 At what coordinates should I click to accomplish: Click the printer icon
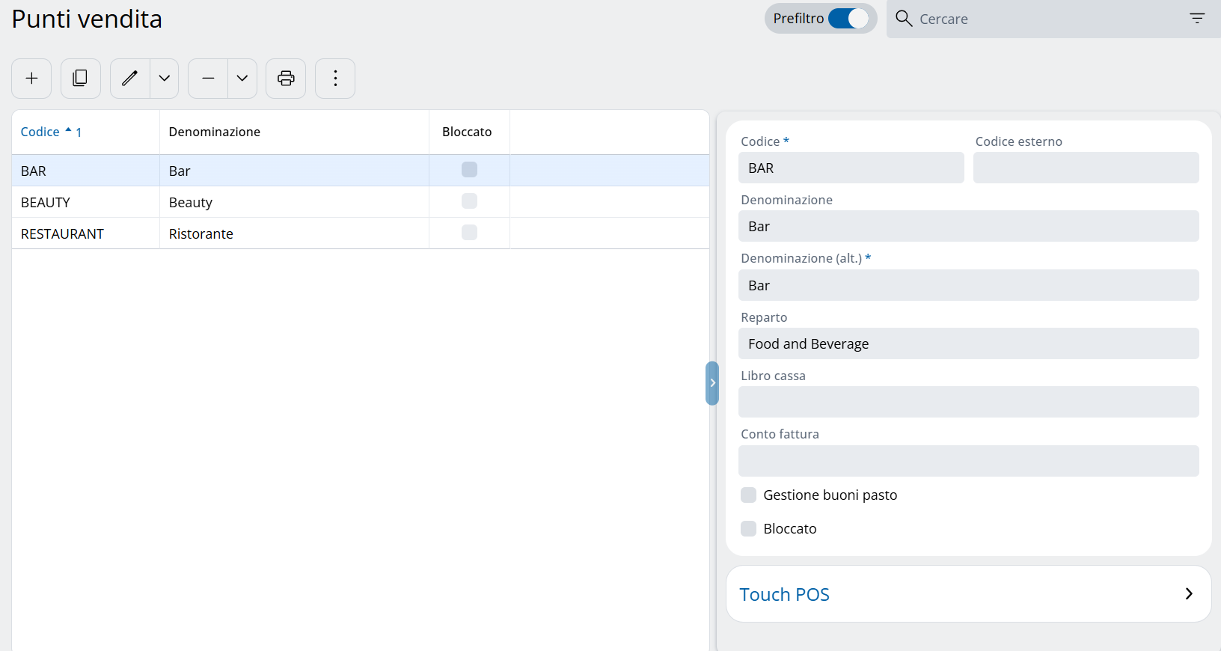[286, 79]
